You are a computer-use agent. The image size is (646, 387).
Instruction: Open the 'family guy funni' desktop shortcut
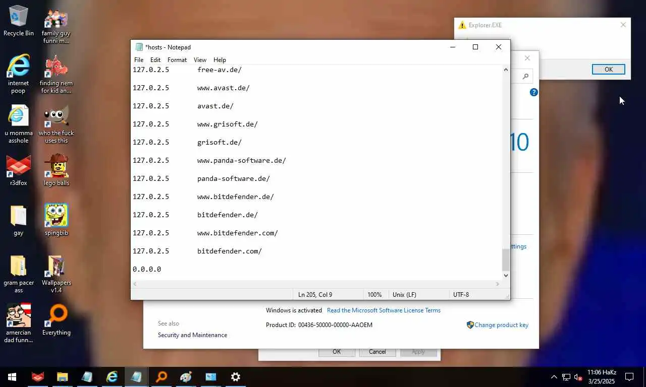(56, 26)
